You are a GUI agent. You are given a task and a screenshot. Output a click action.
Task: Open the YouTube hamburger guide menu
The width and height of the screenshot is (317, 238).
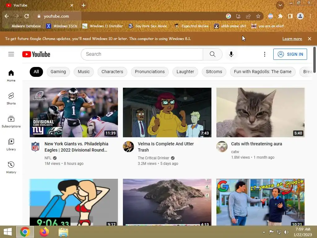tap(11, 54)
